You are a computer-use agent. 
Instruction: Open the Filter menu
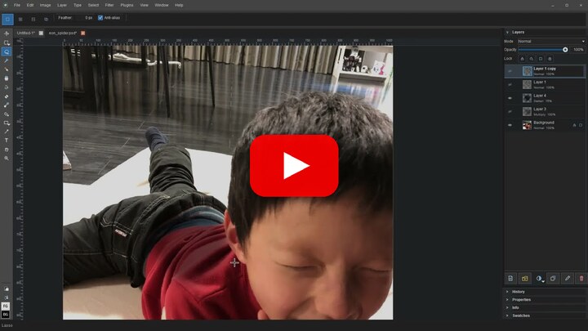click(109, 5)
